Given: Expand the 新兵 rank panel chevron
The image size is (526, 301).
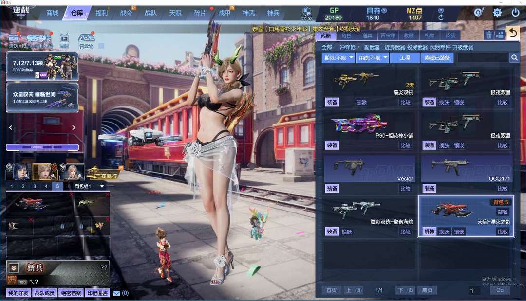Looking at the screenshot, I should pyautogui.click(x=14, y=268).
